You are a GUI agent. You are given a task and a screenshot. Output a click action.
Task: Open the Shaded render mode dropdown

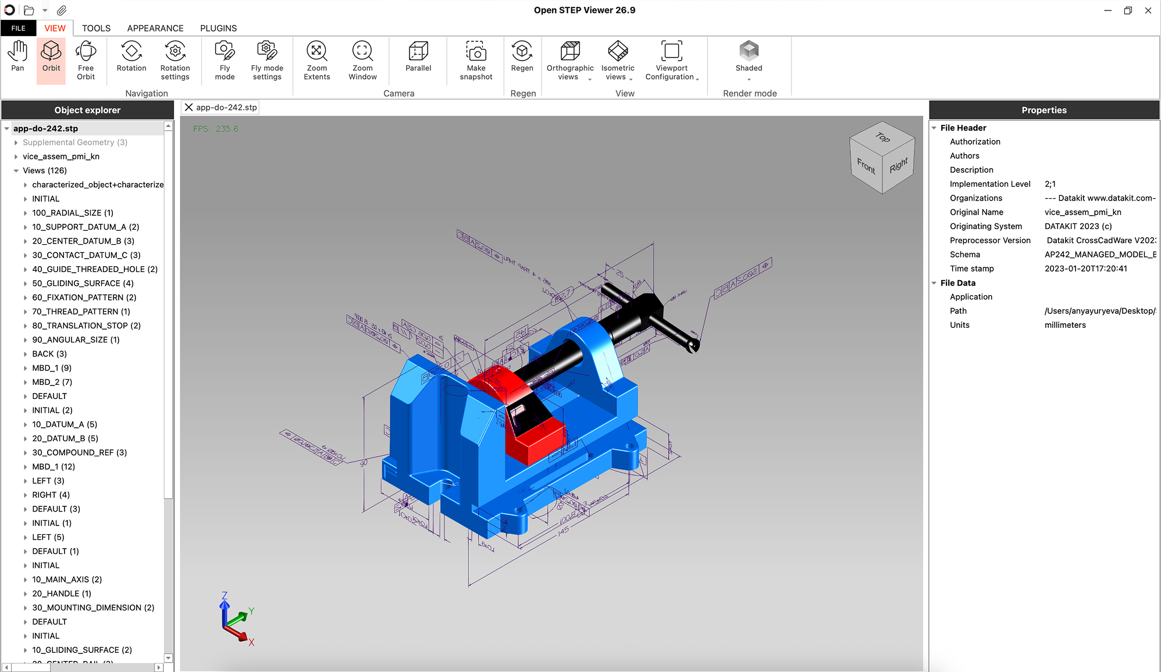coord(749,79)
